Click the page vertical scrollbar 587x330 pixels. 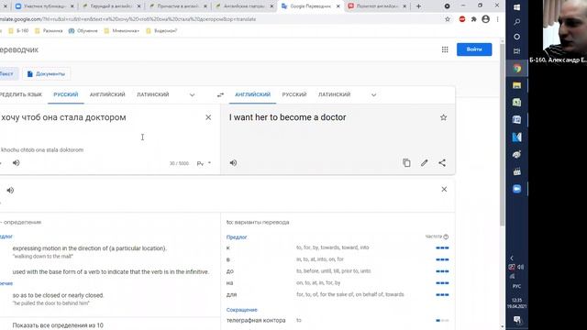click(502, 135)
